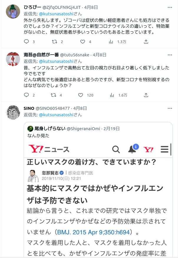Open ひろぴー's profile avatar
This screenshot has width=178, height=258.
pos(13,12)
